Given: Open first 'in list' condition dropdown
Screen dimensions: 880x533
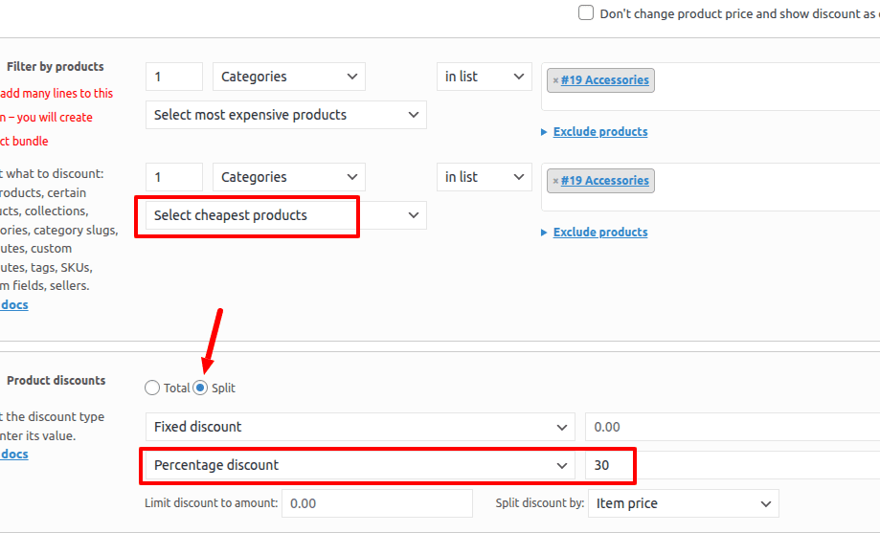Looking at the screenshot, I should [x=484, y=77].
